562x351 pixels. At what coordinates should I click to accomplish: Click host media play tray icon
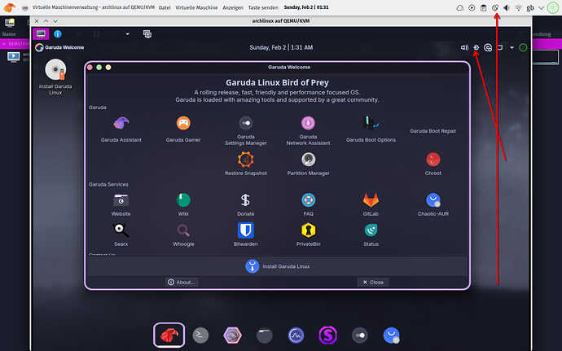click(x=472, y=7)
